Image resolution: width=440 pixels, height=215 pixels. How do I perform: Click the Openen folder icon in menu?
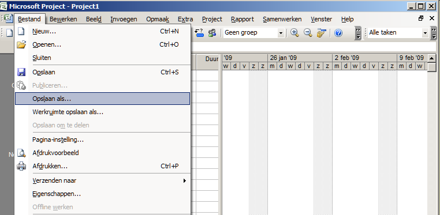(21, 44)
